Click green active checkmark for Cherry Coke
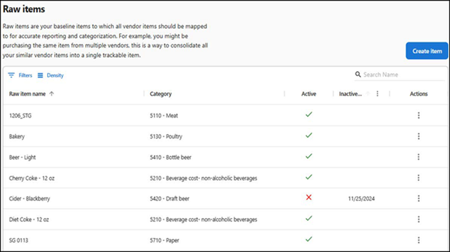Screen dimensions: 450x252 tap(309, 177)
